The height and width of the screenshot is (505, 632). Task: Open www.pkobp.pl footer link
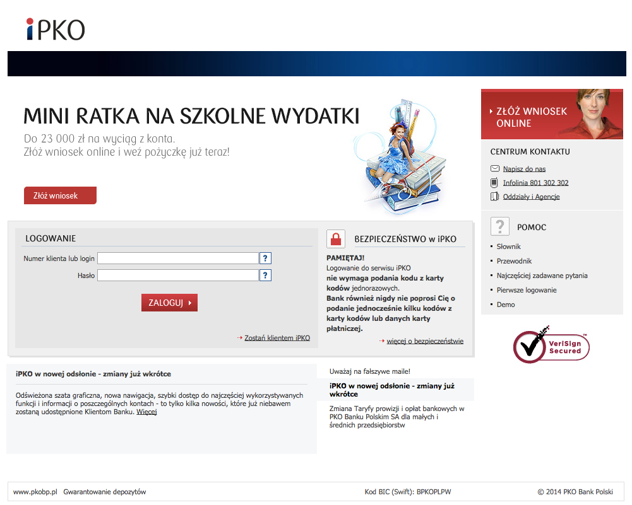(x=35, y=492)
